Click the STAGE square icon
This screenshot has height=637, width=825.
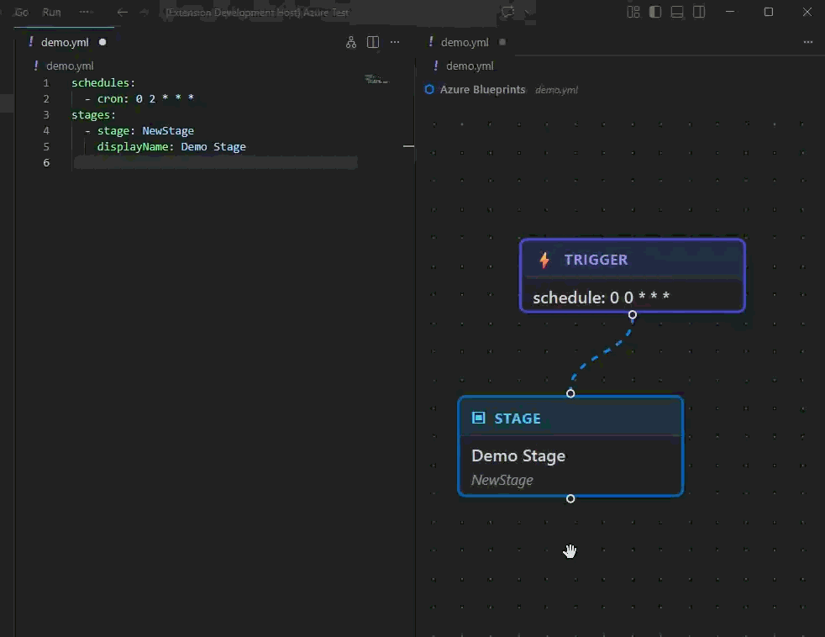pyautogui.click(x=478, y=418)
